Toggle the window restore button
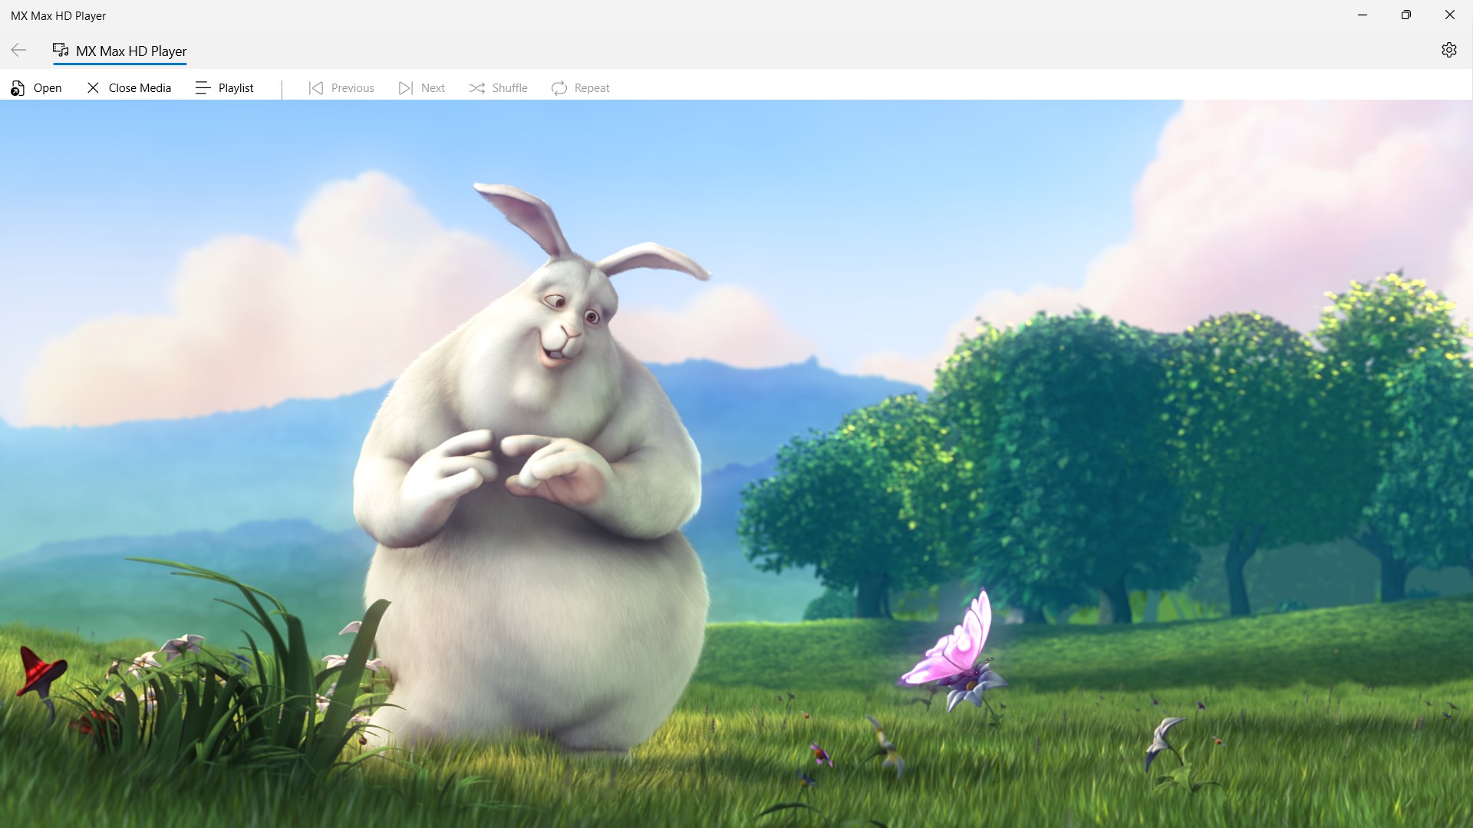The image size is (1473, 828). [x=1405, y=15]
